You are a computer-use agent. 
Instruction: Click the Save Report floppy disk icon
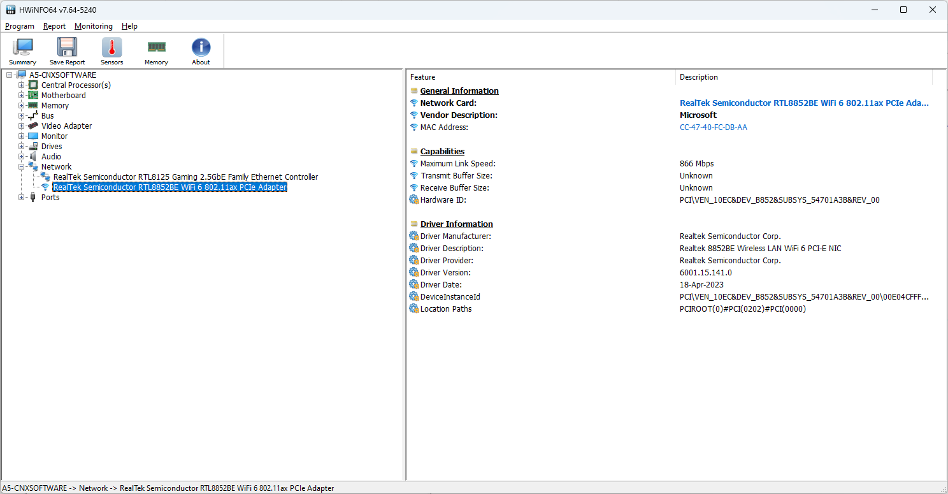click(x=67, y=48)
